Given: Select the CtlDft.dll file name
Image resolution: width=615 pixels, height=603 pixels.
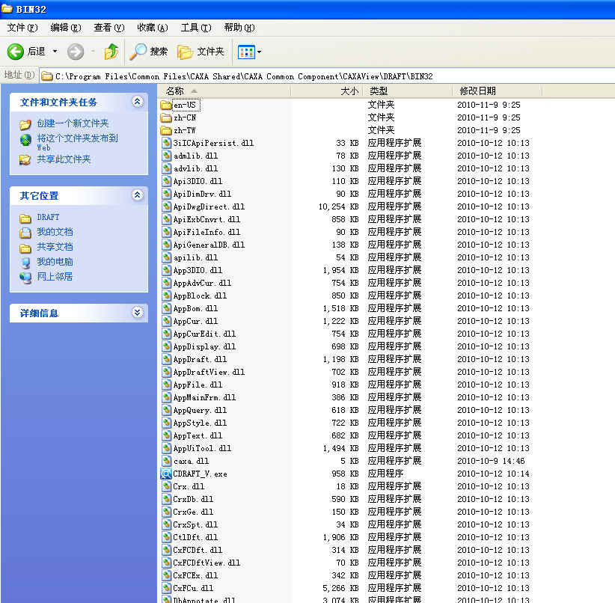Looking at the screenshot, I should point(196,537).
